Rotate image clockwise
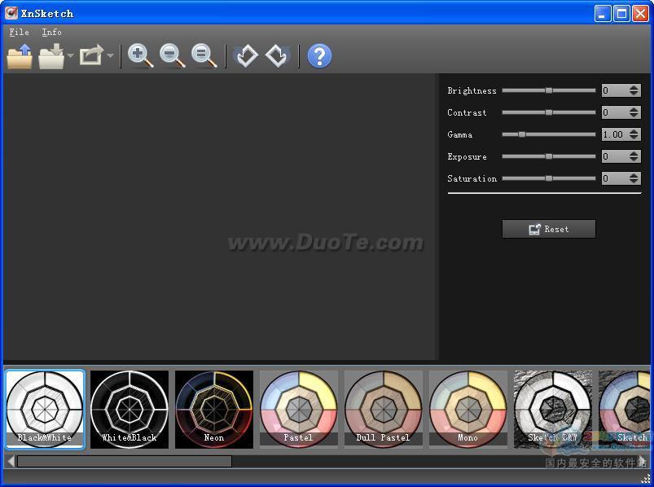 277,55
